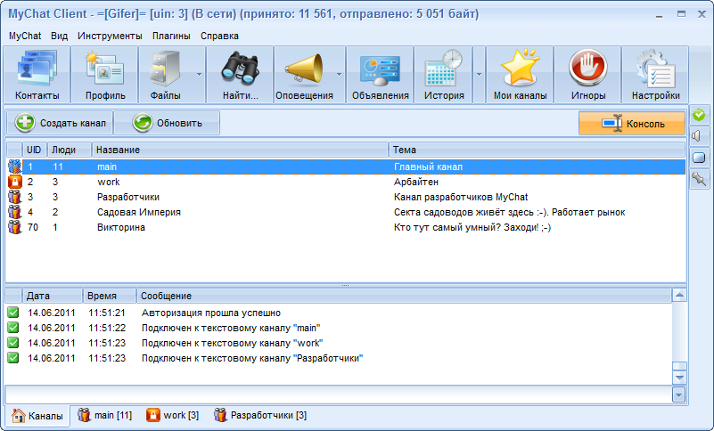Open the Справка menu
Viewport: 714px width, 431px height.
pyautogui.click(x=219, y=36)
